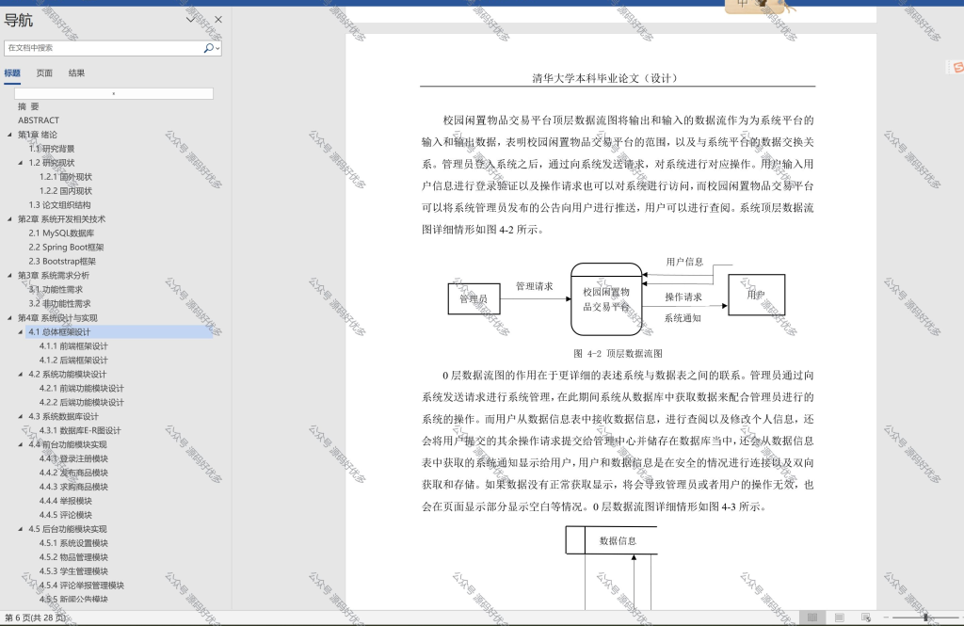The height and width of the screenshot is (626, 964).
Task: Go to heading 2.2 Spring Boot框架
Action: coord(67,248)
